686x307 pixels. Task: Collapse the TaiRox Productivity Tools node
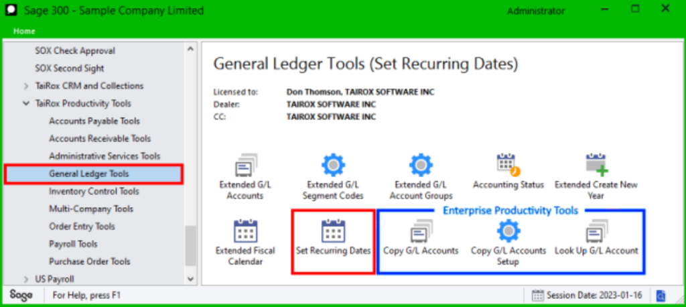coord(26,104)
